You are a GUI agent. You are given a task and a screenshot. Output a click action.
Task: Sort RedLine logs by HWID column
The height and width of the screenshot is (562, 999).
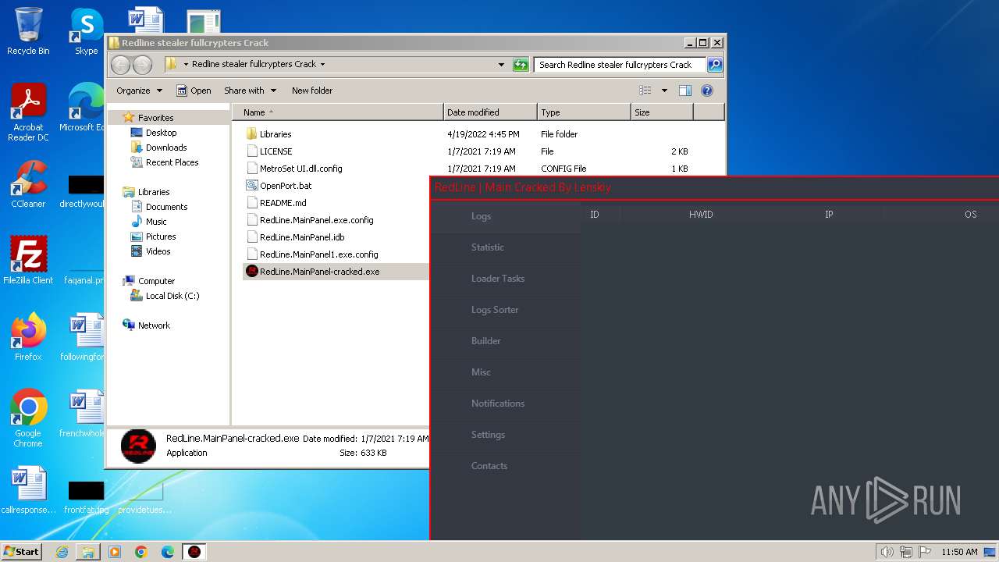point(701,215)
